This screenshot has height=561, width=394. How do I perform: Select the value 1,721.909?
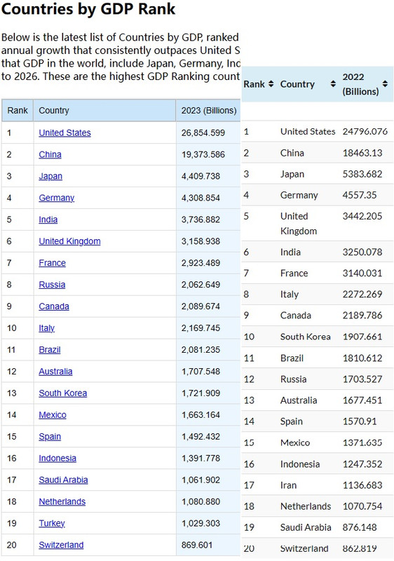201,393
